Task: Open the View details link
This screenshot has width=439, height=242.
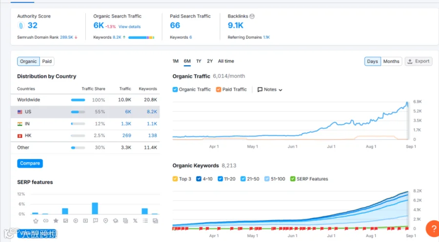Action: (129, 27)
